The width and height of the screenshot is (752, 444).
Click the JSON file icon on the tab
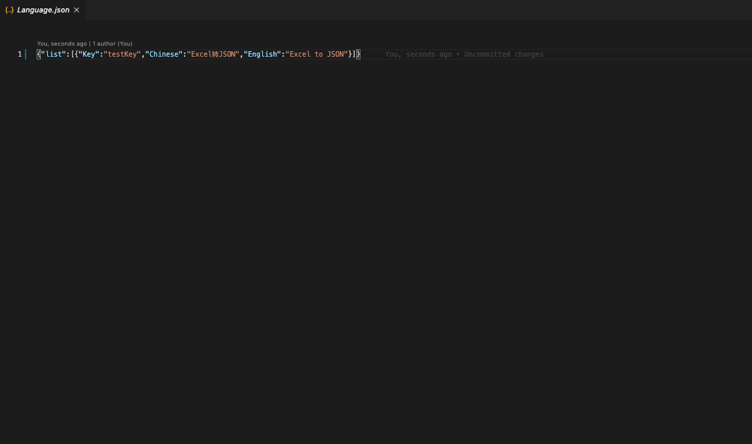click(x=10, y=10)
